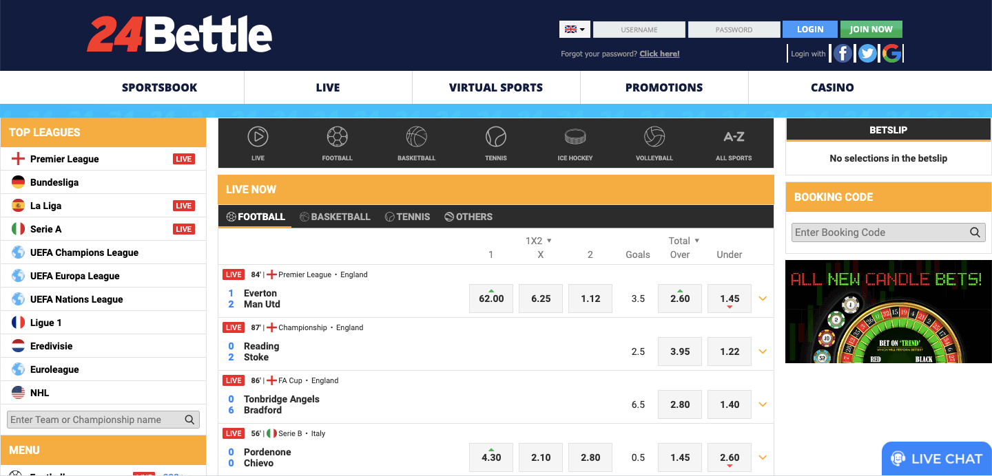Viewport: 992px width, 476px height.
Task: Click the Candle Bets promotional banner
Action: pyautogui.click(x=888, y=312)
